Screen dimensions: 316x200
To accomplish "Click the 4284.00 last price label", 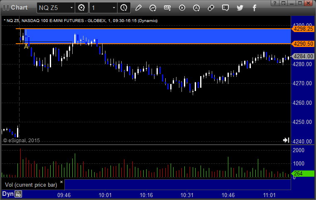I will click(303, 56).
